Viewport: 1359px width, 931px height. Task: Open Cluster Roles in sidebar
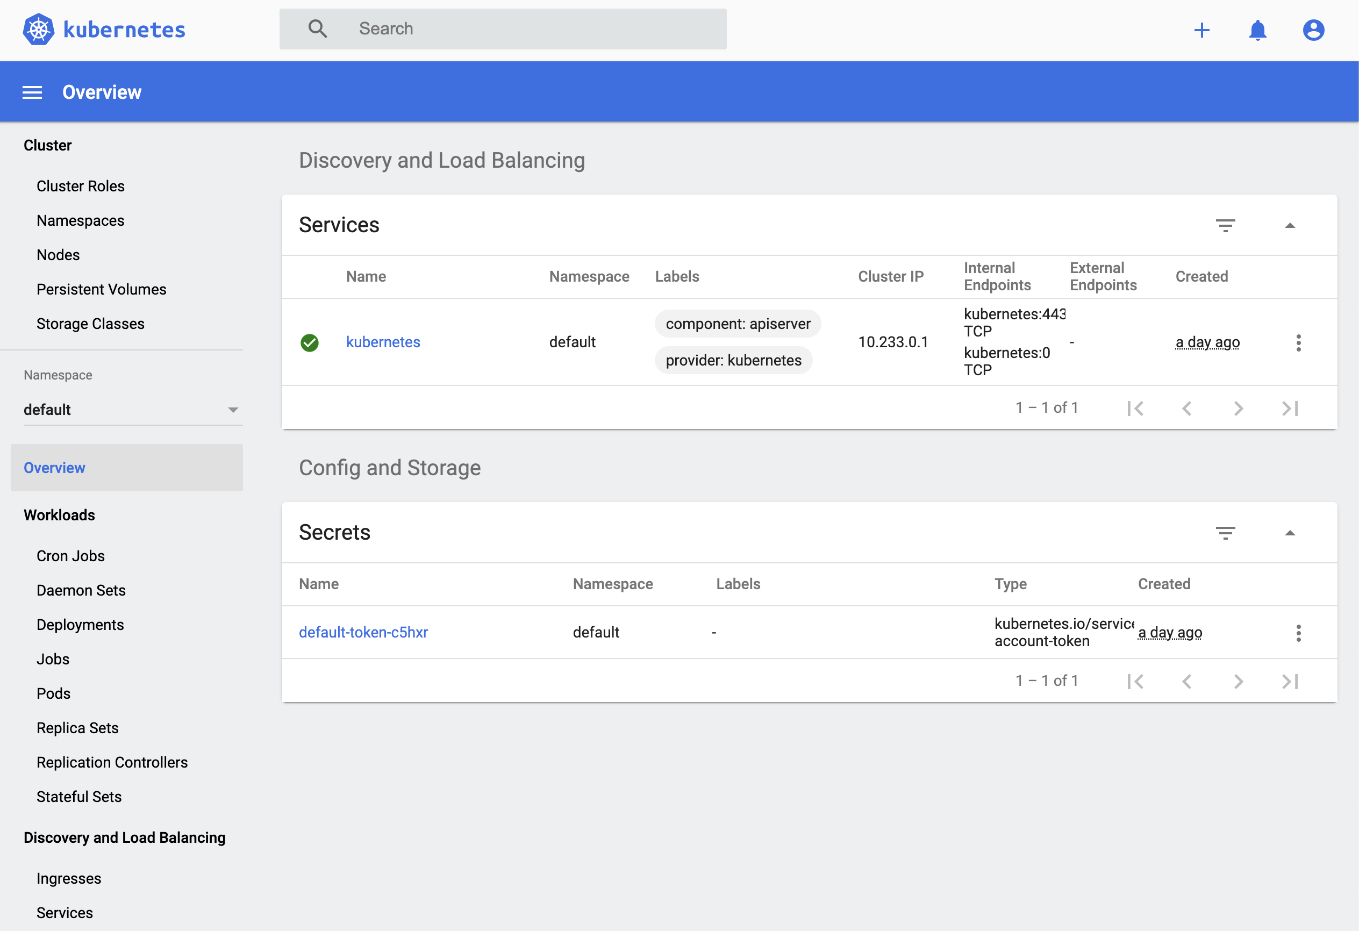(81, 186)
